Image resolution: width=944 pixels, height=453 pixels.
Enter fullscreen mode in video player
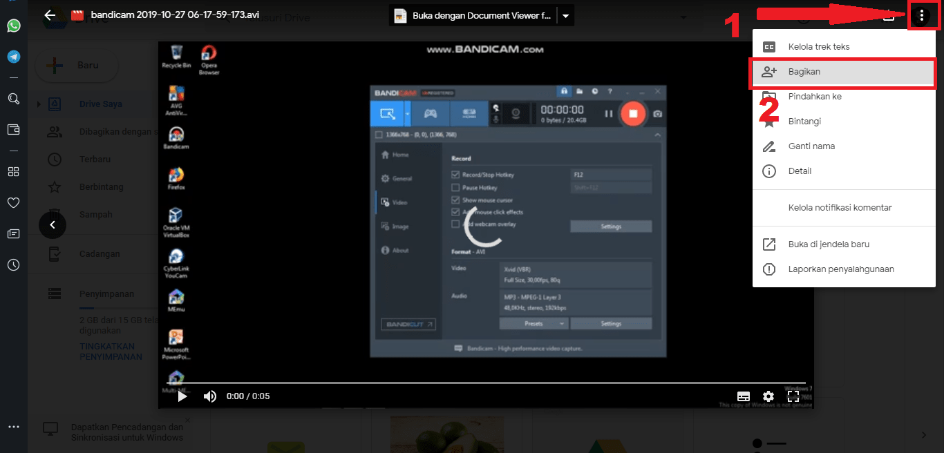pos(793,396)
